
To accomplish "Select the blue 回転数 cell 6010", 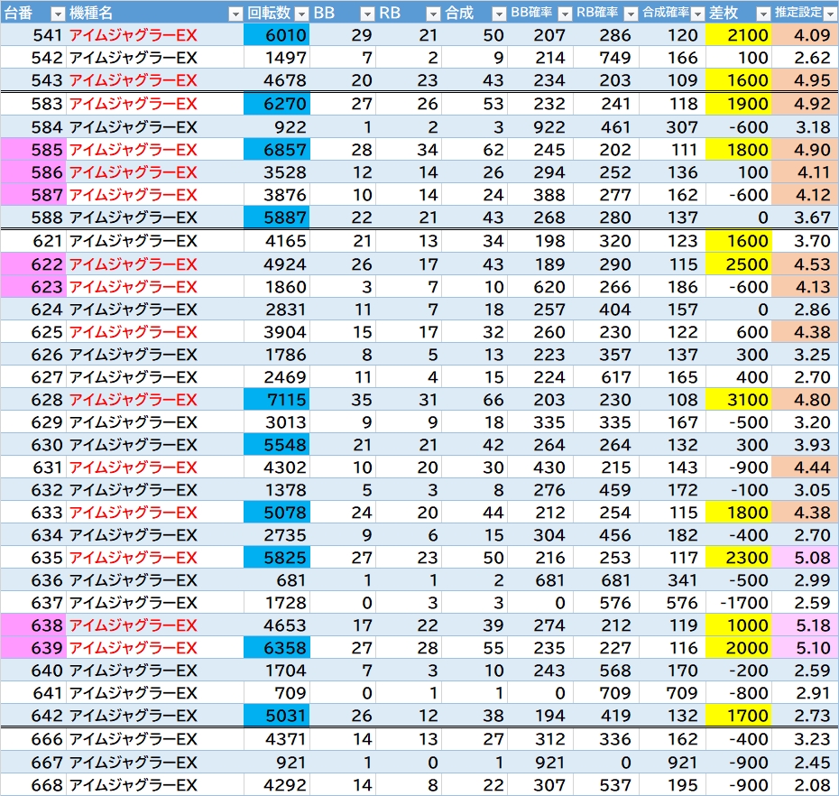I will (x=277, y=35).
